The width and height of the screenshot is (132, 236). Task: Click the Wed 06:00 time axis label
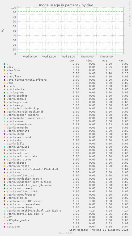click(x=30, y=57)
